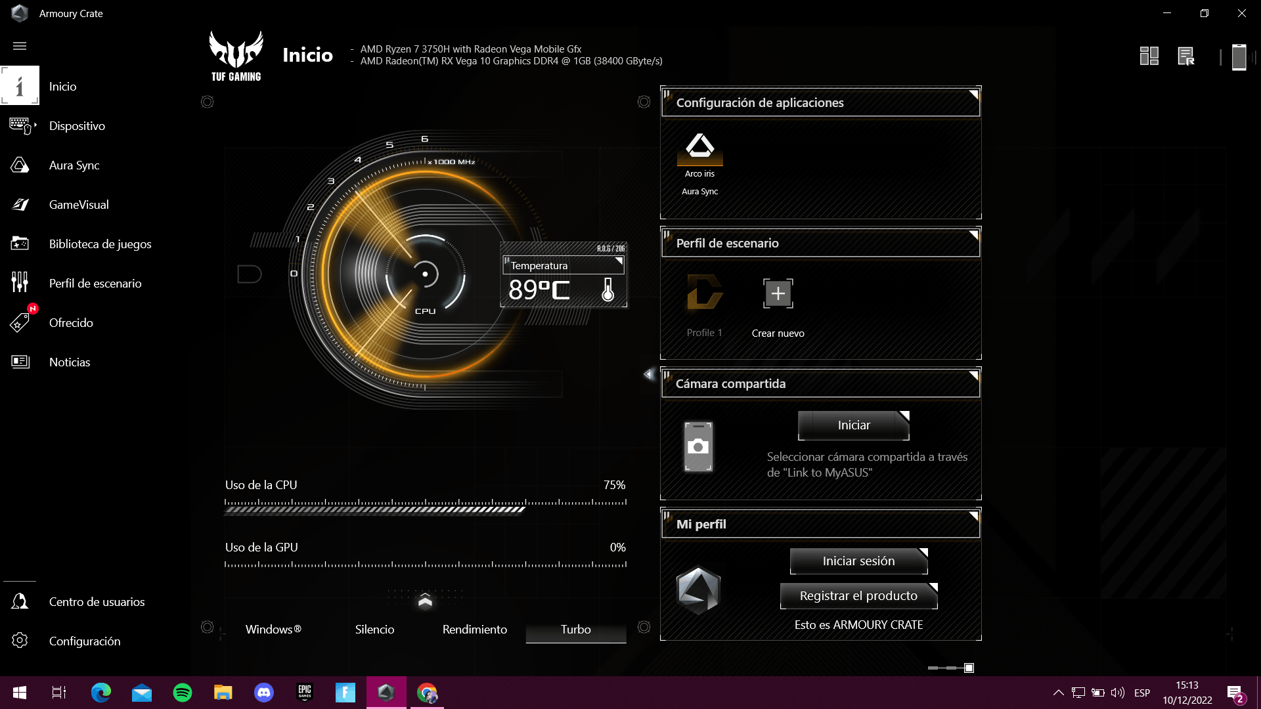Image resolution: width=1261 pixels, height=709 pixels.
Task: Open Noticias newspaper icon
Action: [20, 362]
